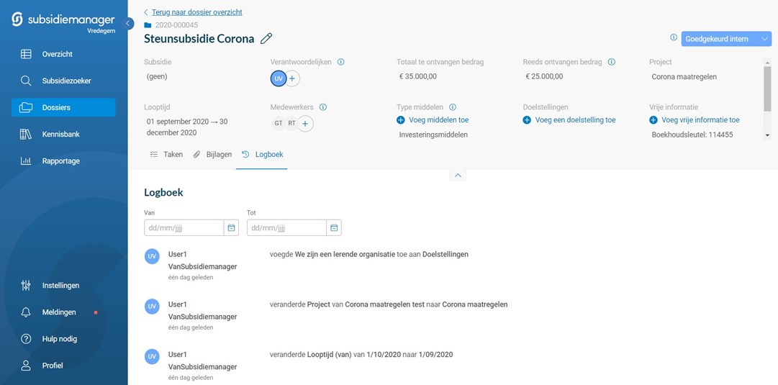
Task: Click the info icon next to Verantwoordelijken
Action: [x=340, y=62]
